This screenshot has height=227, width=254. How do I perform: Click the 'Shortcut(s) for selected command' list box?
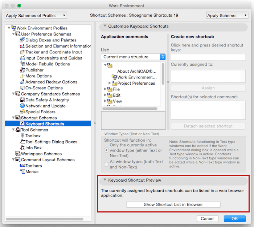coord(208,110)
